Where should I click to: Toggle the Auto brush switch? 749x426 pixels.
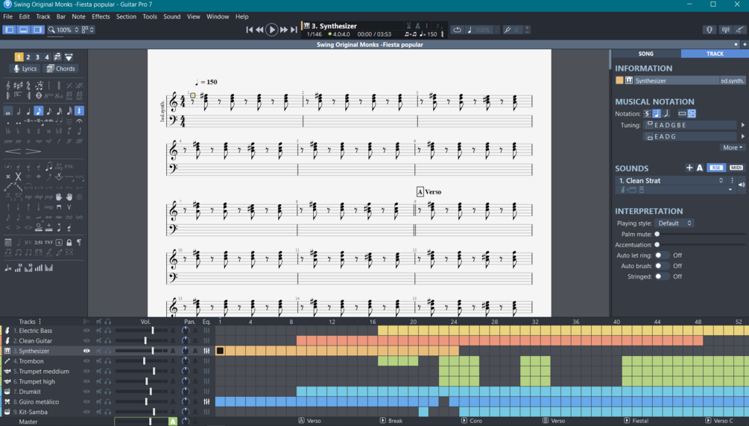[x=661, y=266]
